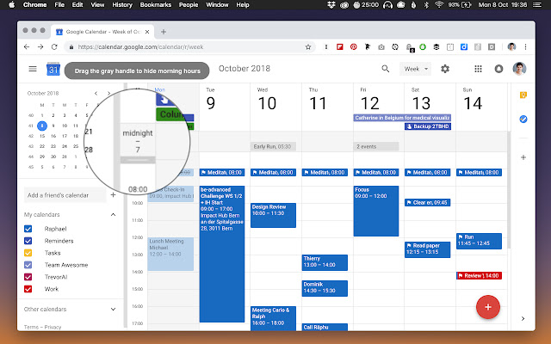Image resolution: width=551 pixels, height=344 pixels.
Task: Click the Privacy link
Action: (x=53, y=327)
